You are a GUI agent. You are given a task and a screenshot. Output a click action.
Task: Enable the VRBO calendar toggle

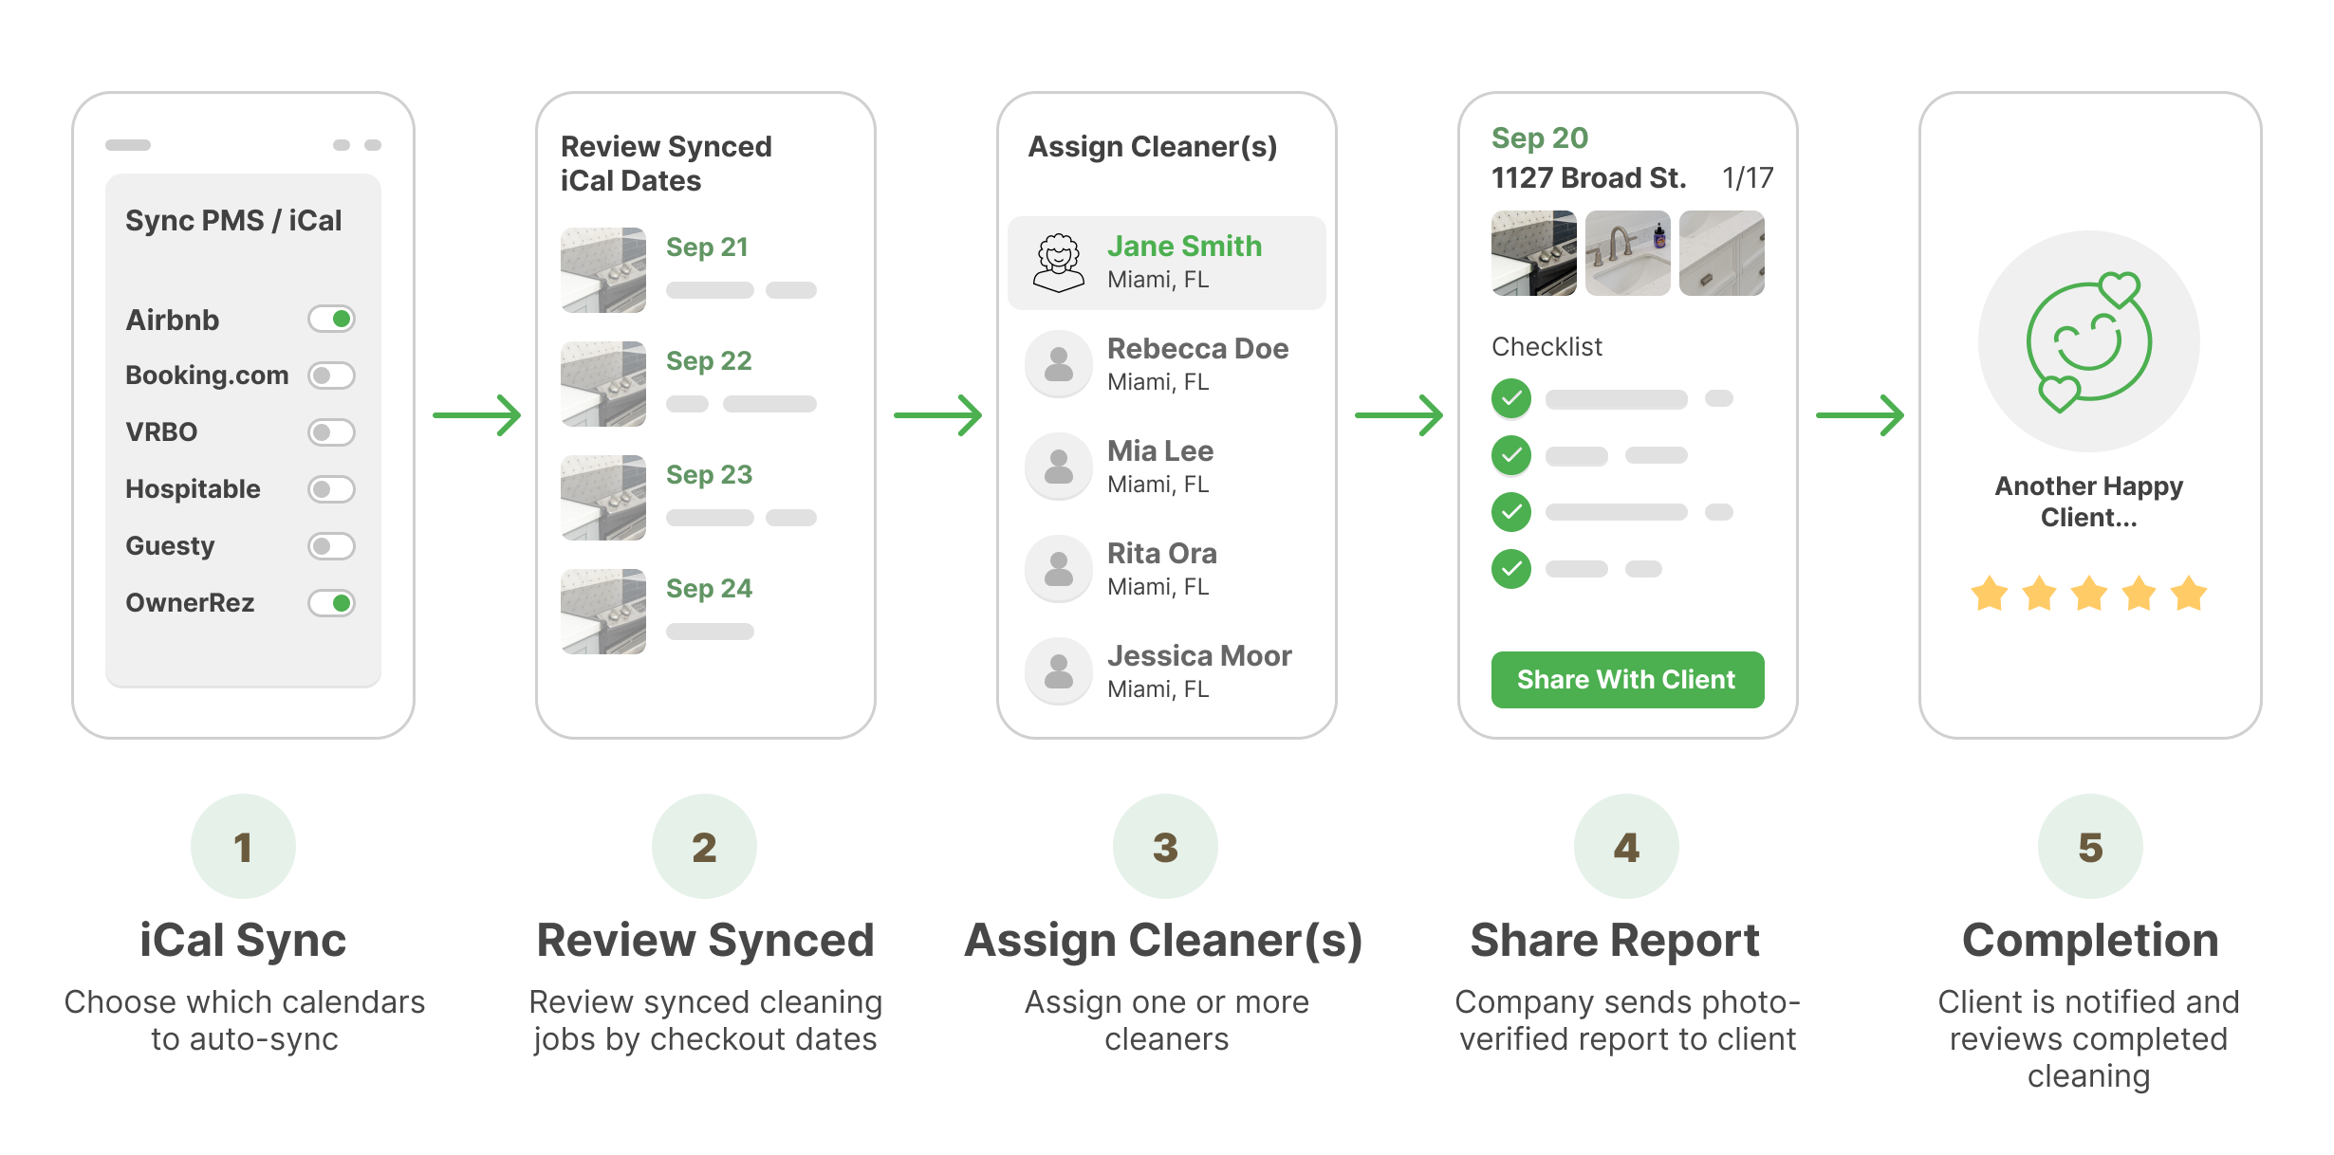tap(331, 432)
